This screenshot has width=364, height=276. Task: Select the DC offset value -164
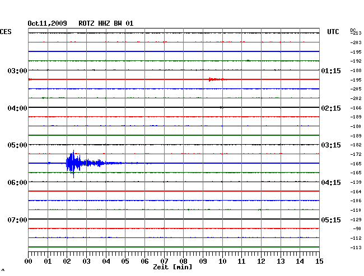pyautogui.click(x=356, y=192)
